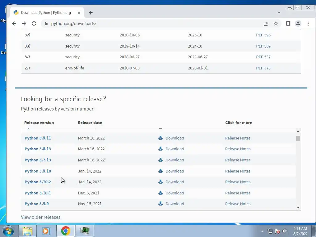
Task: Click the download icon for Python 3.8.13
Action: (x=160, y=149)
